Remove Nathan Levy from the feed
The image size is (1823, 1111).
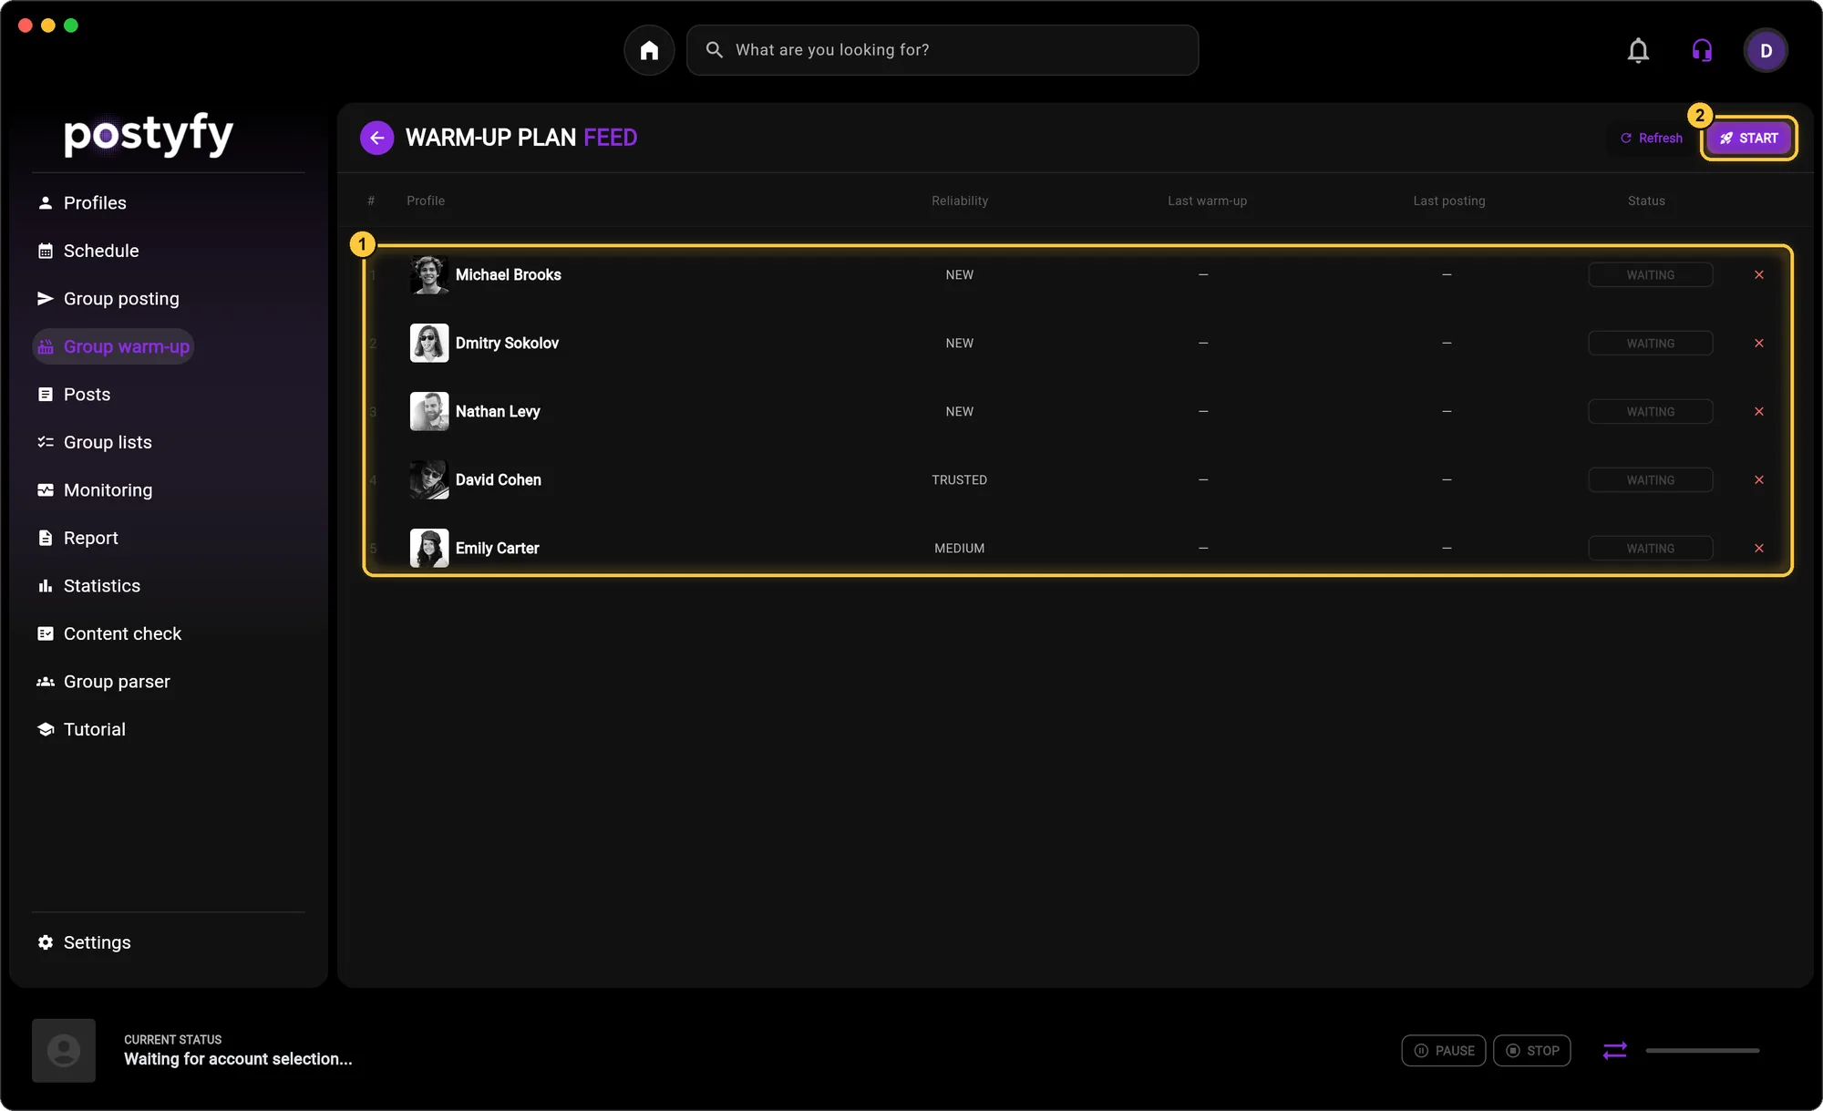click(1759, 411)
